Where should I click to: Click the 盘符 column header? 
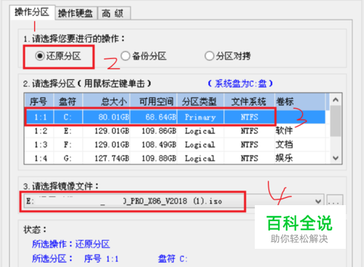pyautogui.click(x=68, y=101)
